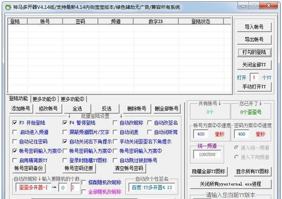Click nickname suffix field showing ]
The width and height of the screenshot is (282, 199).
point(75,188)
